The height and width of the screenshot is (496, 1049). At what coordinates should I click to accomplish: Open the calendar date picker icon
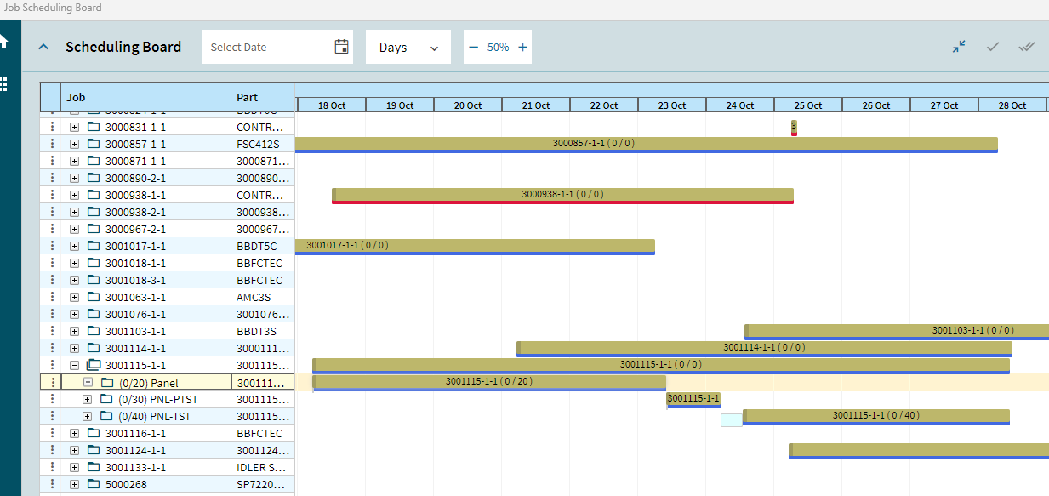(341, 47)
